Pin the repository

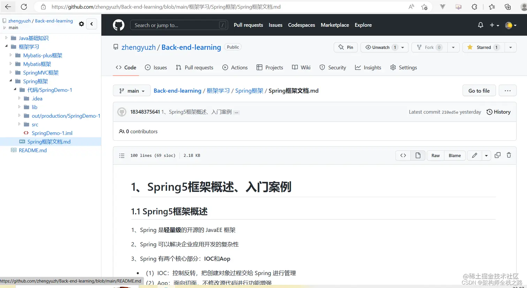[345, 47]
